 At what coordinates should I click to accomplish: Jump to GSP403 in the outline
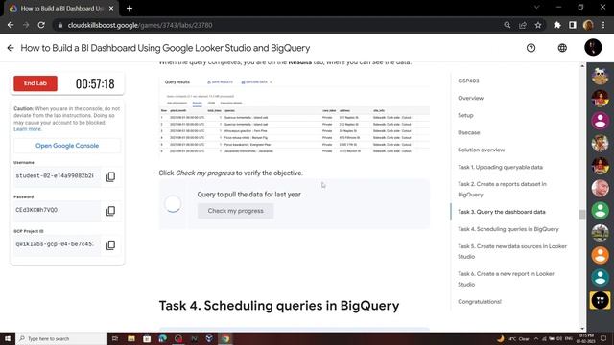468,80
